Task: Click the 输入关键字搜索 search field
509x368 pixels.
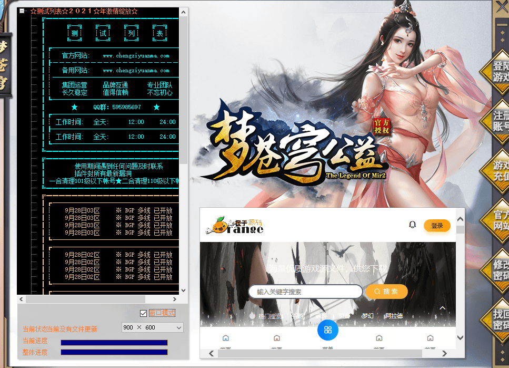Action: point(305,292)
